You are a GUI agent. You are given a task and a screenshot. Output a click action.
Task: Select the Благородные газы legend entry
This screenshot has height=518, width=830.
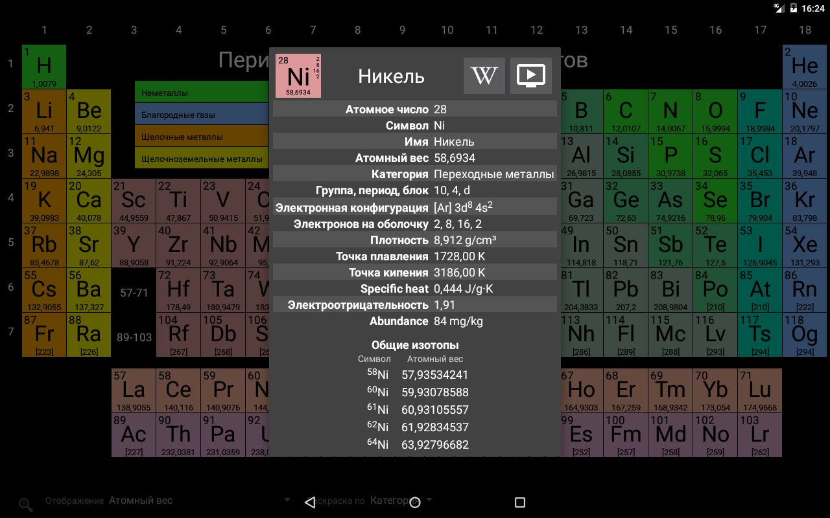(x=201, y=115)
